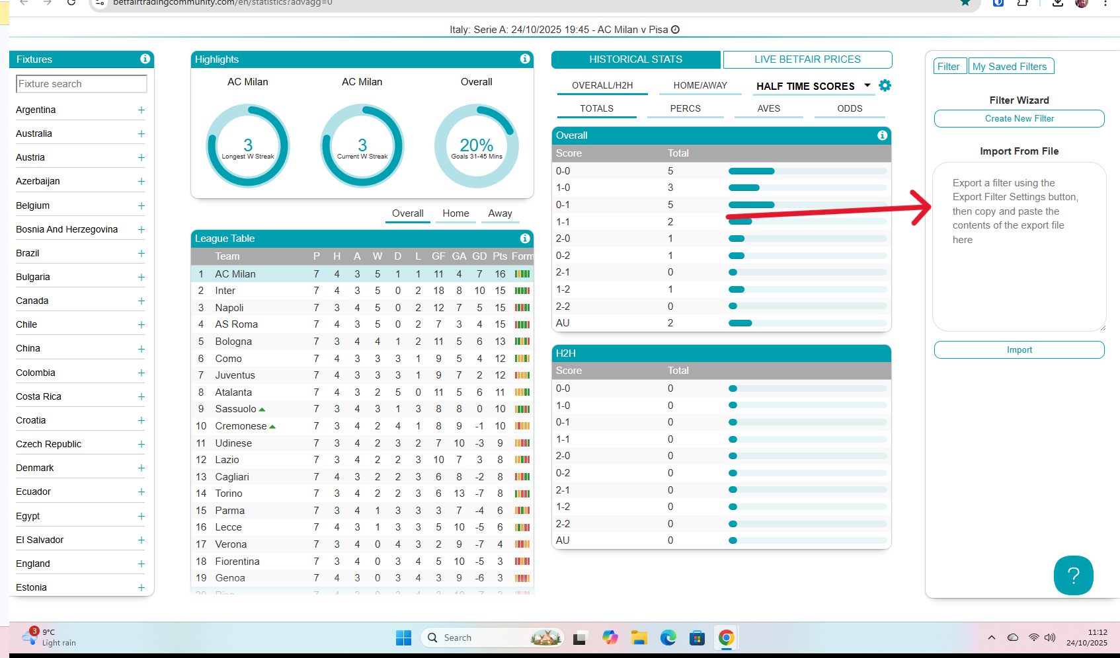Expand the Brazil fixtures list
This screenshot has height=658, width=1120.
pyautogui.click(x=141, y=254)
